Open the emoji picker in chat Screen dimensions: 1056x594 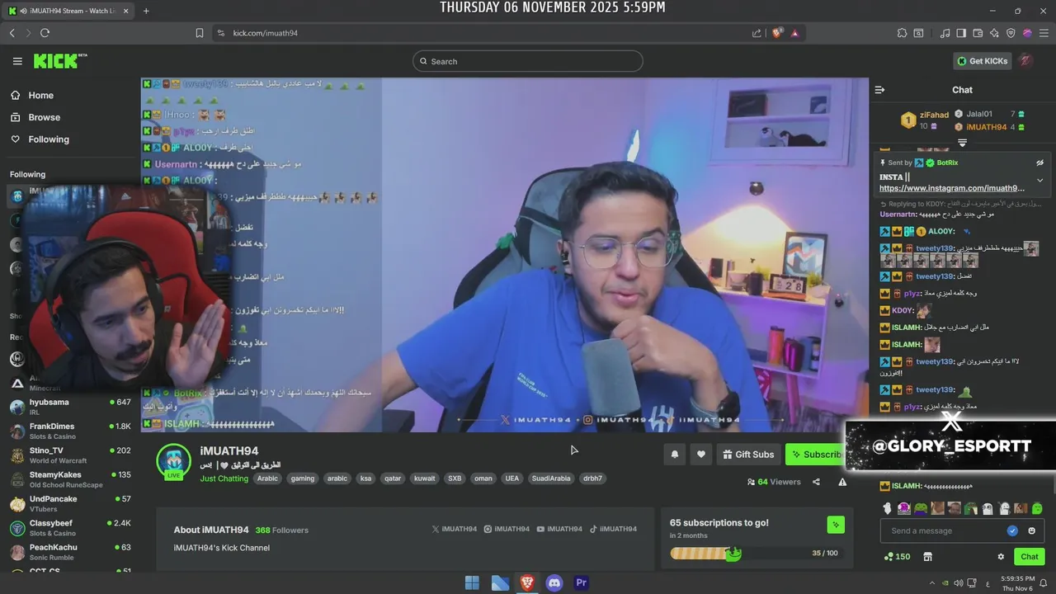(x=1031, y=530)
